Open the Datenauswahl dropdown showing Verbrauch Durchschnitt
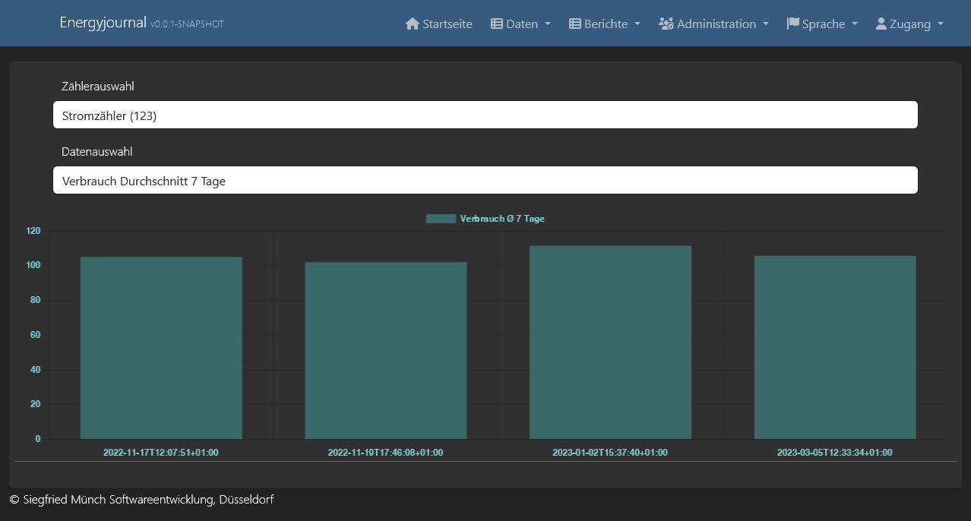971x521 pixels. click(x=485, y=181)
